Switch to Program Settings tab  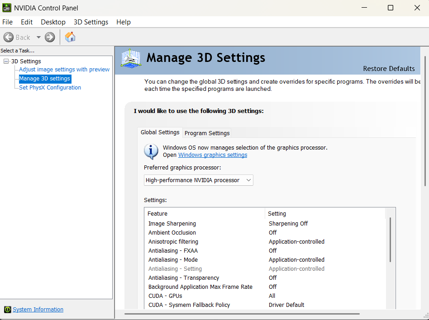click(x=207, y=133)
